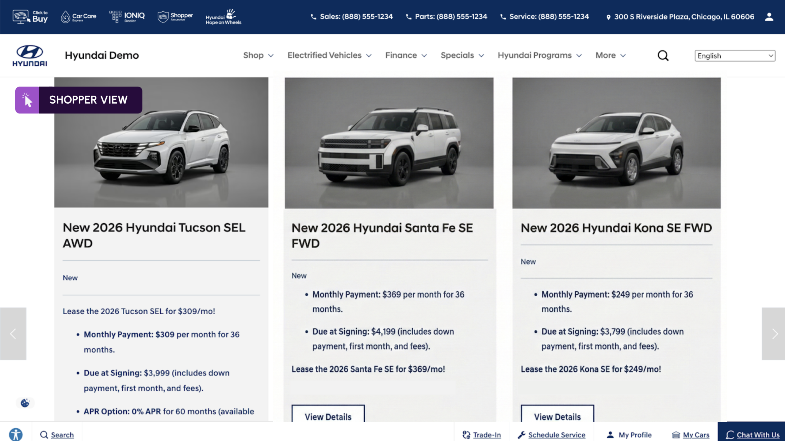785x441 pixels.
Task: Click View Details for the Santa Fe SE
Action: point(328,414)
